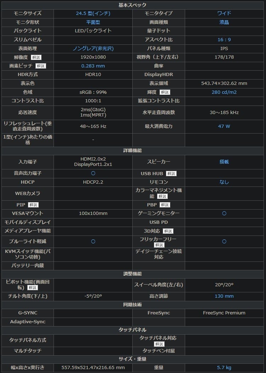266x373 pixels.
Task: Click the 24.5 型(インチ) monitor size link
Action: click(x=93, y=13)
